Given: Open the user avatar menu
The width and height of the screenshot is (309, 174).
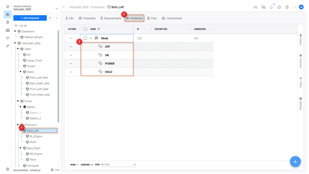Looking at the screenshot, I should point(301,7).
